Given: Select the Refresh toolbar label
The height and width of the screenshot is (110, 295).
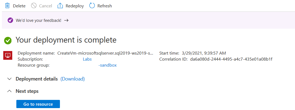Looking at the screenshot, I should pos(105,6).
